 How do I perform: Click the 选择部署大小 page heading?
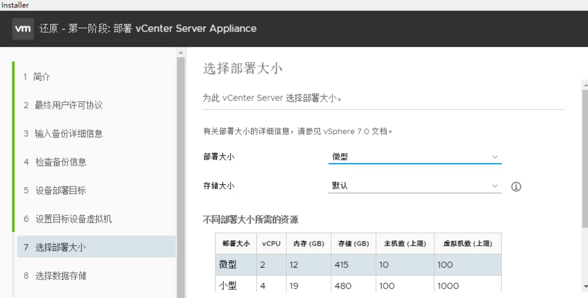243,69
